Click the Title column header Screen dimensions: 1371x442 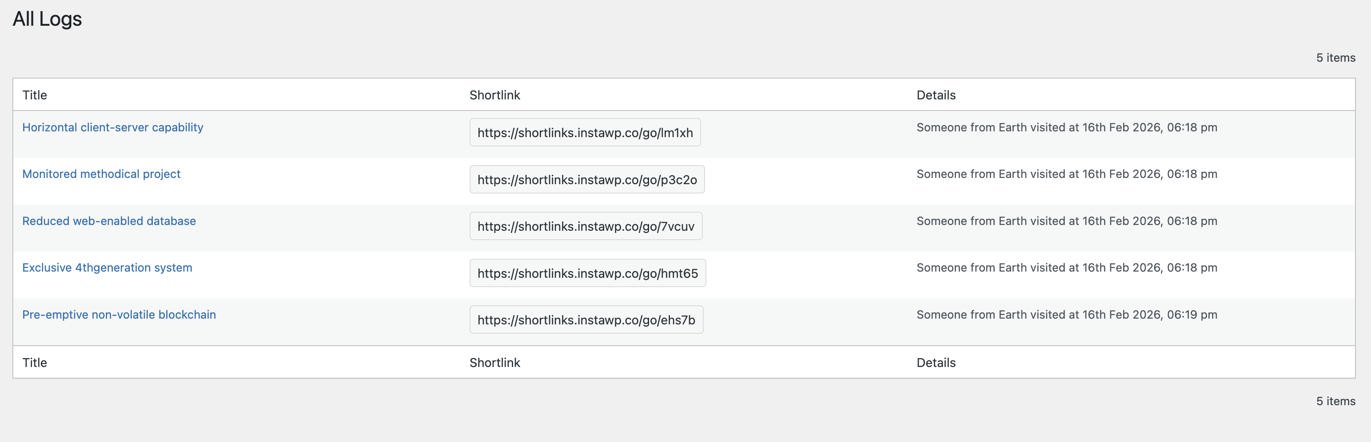pyautogui.click(x=35, y=95)
